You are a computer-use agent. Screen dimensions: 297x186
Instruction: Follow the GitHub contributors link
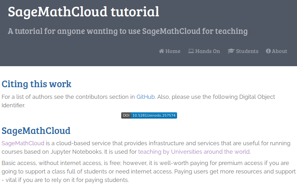[x=146, y=97]
